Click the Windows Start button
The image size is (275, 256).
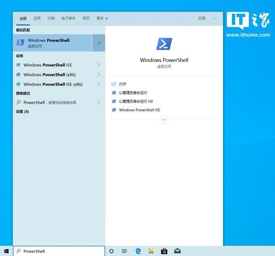(x=6, y=251)
